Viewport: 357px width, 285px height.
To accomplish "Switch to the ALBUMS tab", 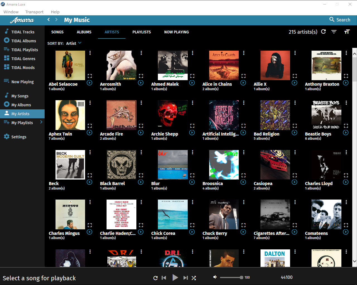I will (84, 32).
